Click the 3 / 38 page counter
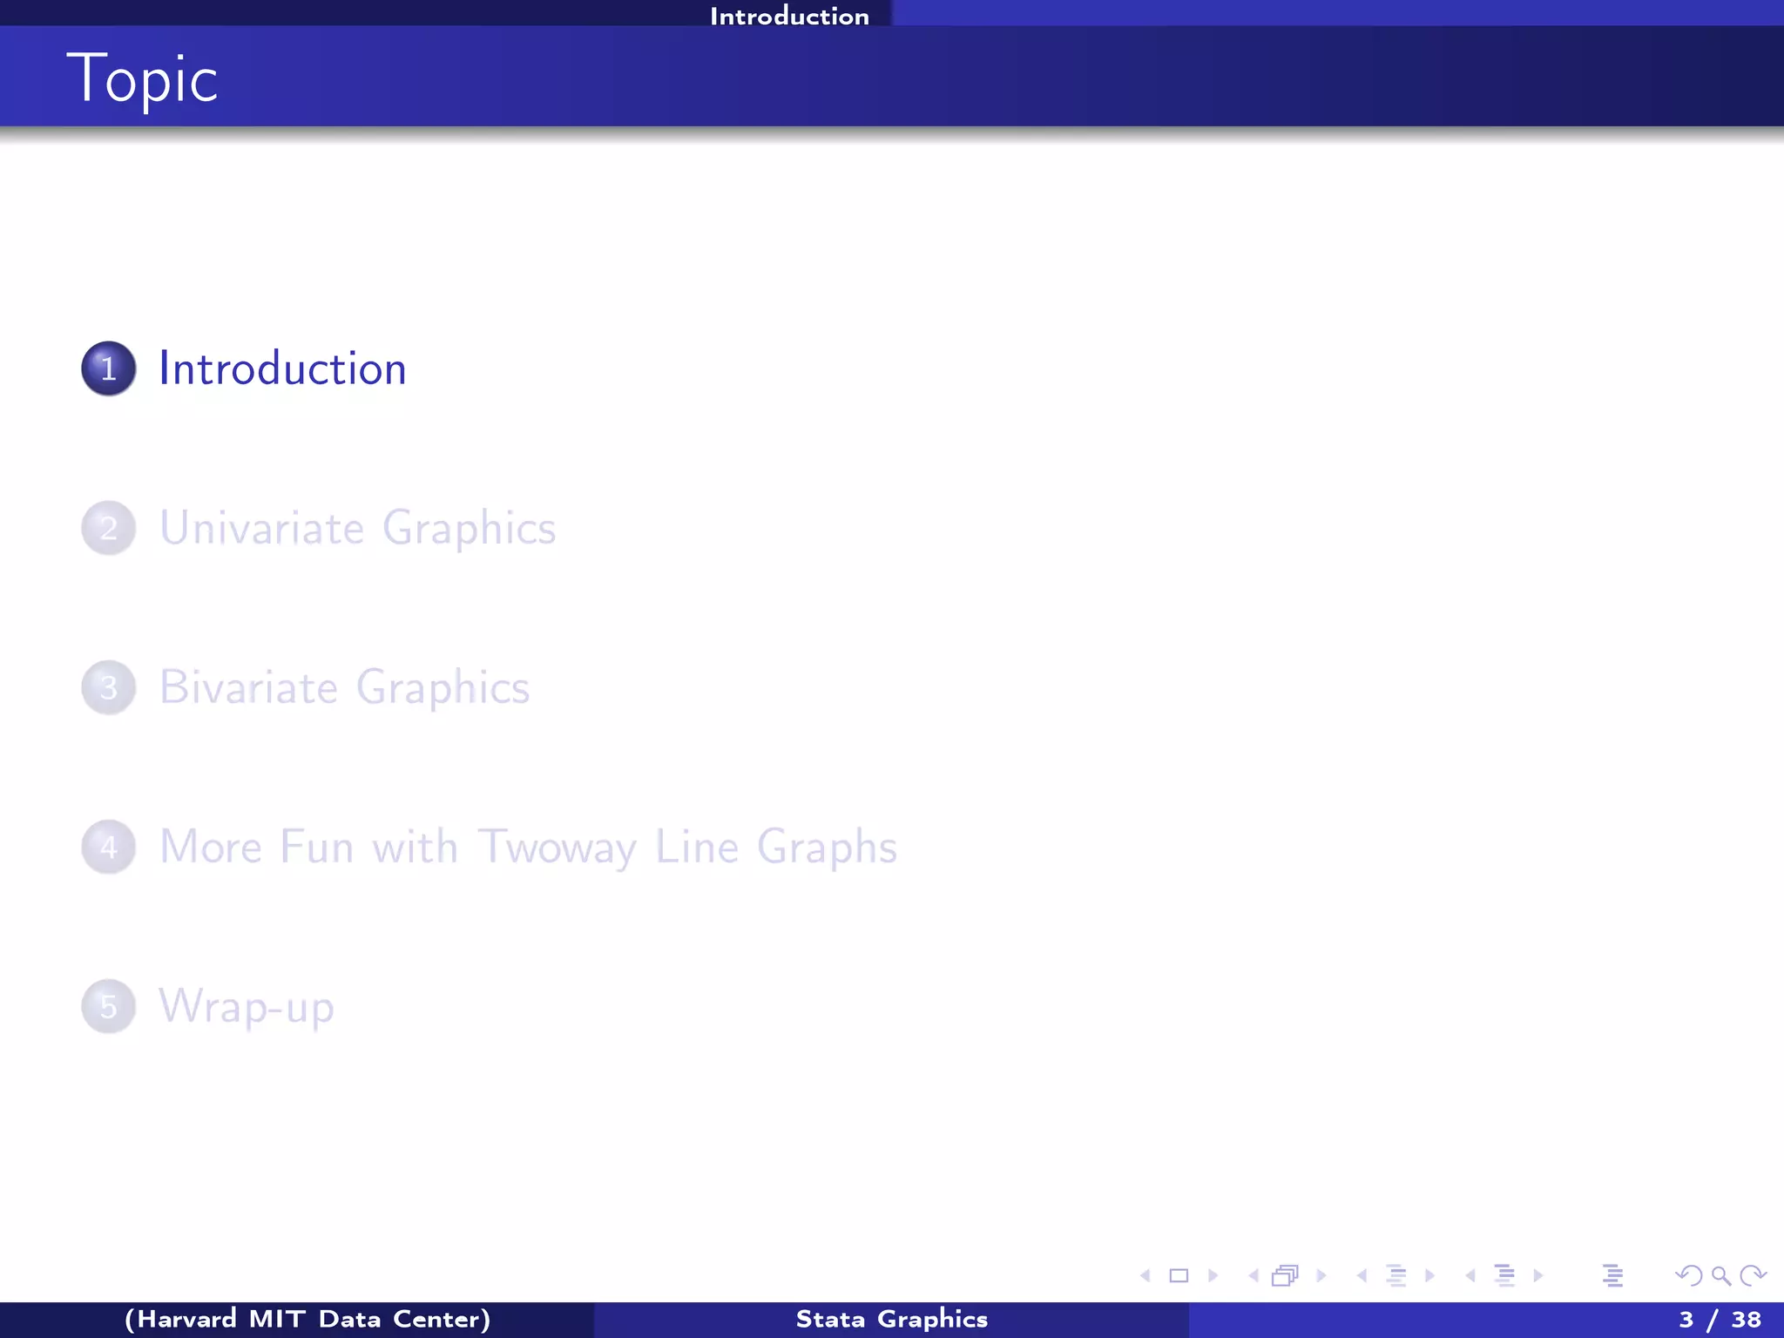This screenshot has width=1784, height=1338. (1720, 1320)
